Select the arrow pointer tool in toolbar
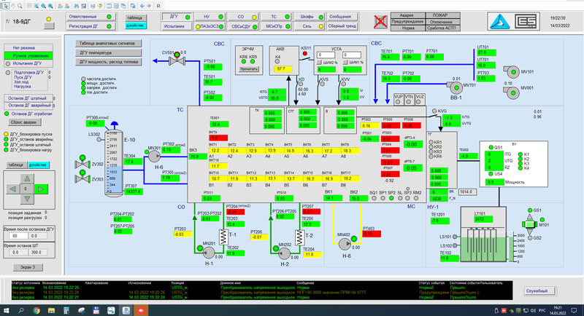Image resolution: width=584 pixels, height=316 pixels. tap(6, 6)
